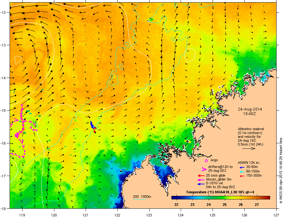The image size is (283, 218).
Task: Click the latitude axis label -12
Action: [4, 12]
